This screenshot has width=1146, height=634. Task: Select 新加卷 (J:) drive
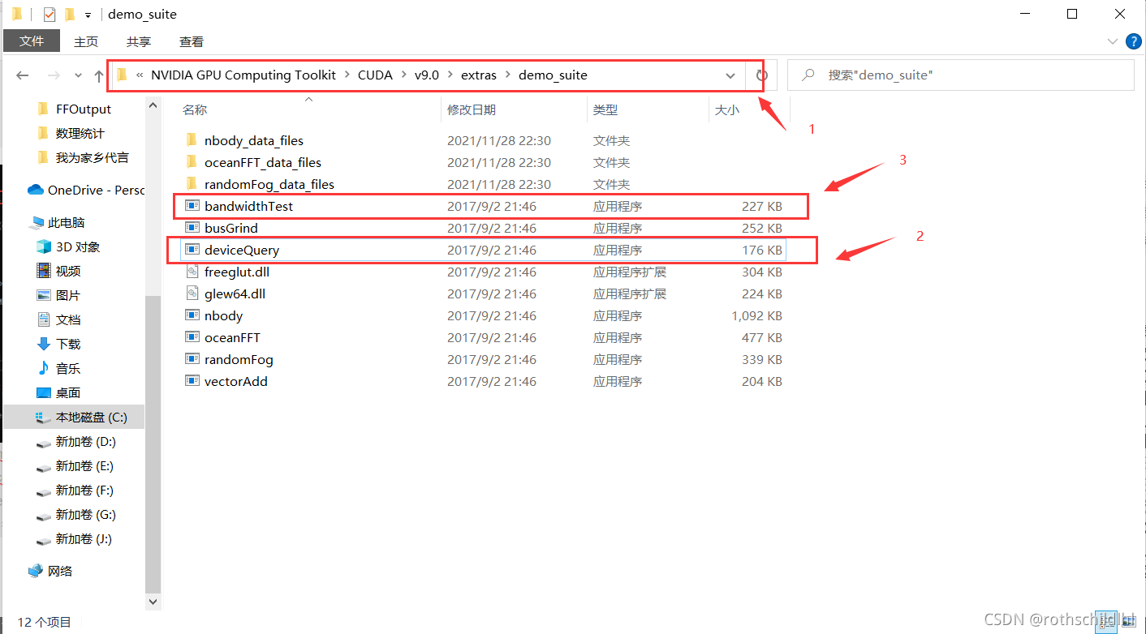click(75, 538)
